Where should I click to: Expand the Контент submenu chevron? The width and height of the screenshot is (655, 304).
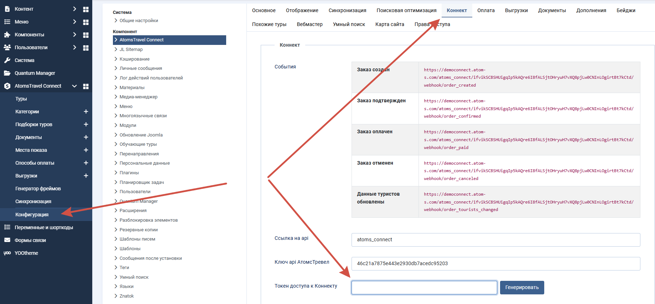click(74, 9)
